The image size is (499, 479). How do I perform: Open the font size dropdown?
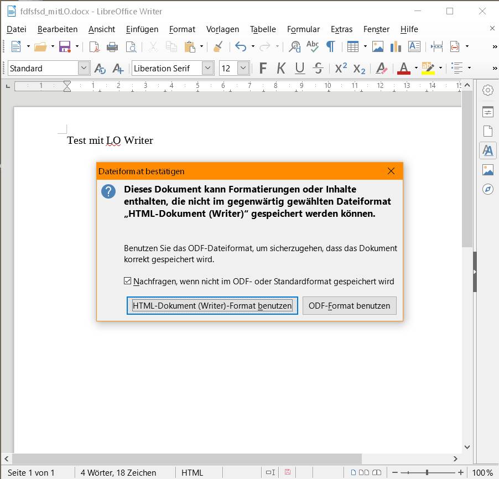[x=242, y=67]
